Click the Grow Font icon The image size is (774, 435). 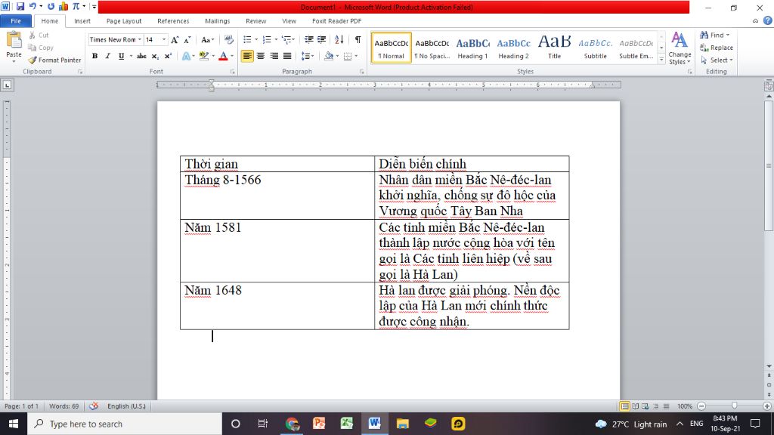(x=175, y=39)
